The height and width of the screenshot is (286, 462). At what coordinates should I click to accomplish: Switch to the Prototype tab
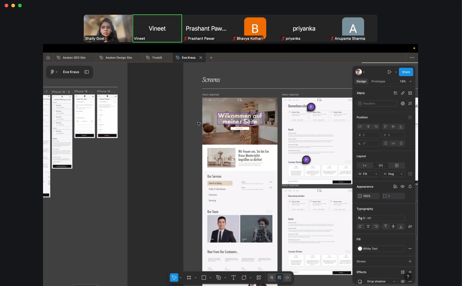(378, 81)
